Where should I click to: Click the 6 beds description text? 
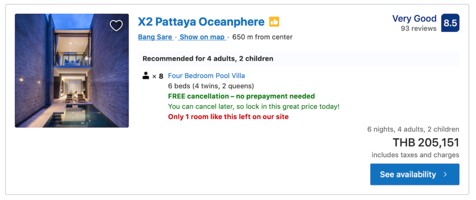tap(211, 86)
